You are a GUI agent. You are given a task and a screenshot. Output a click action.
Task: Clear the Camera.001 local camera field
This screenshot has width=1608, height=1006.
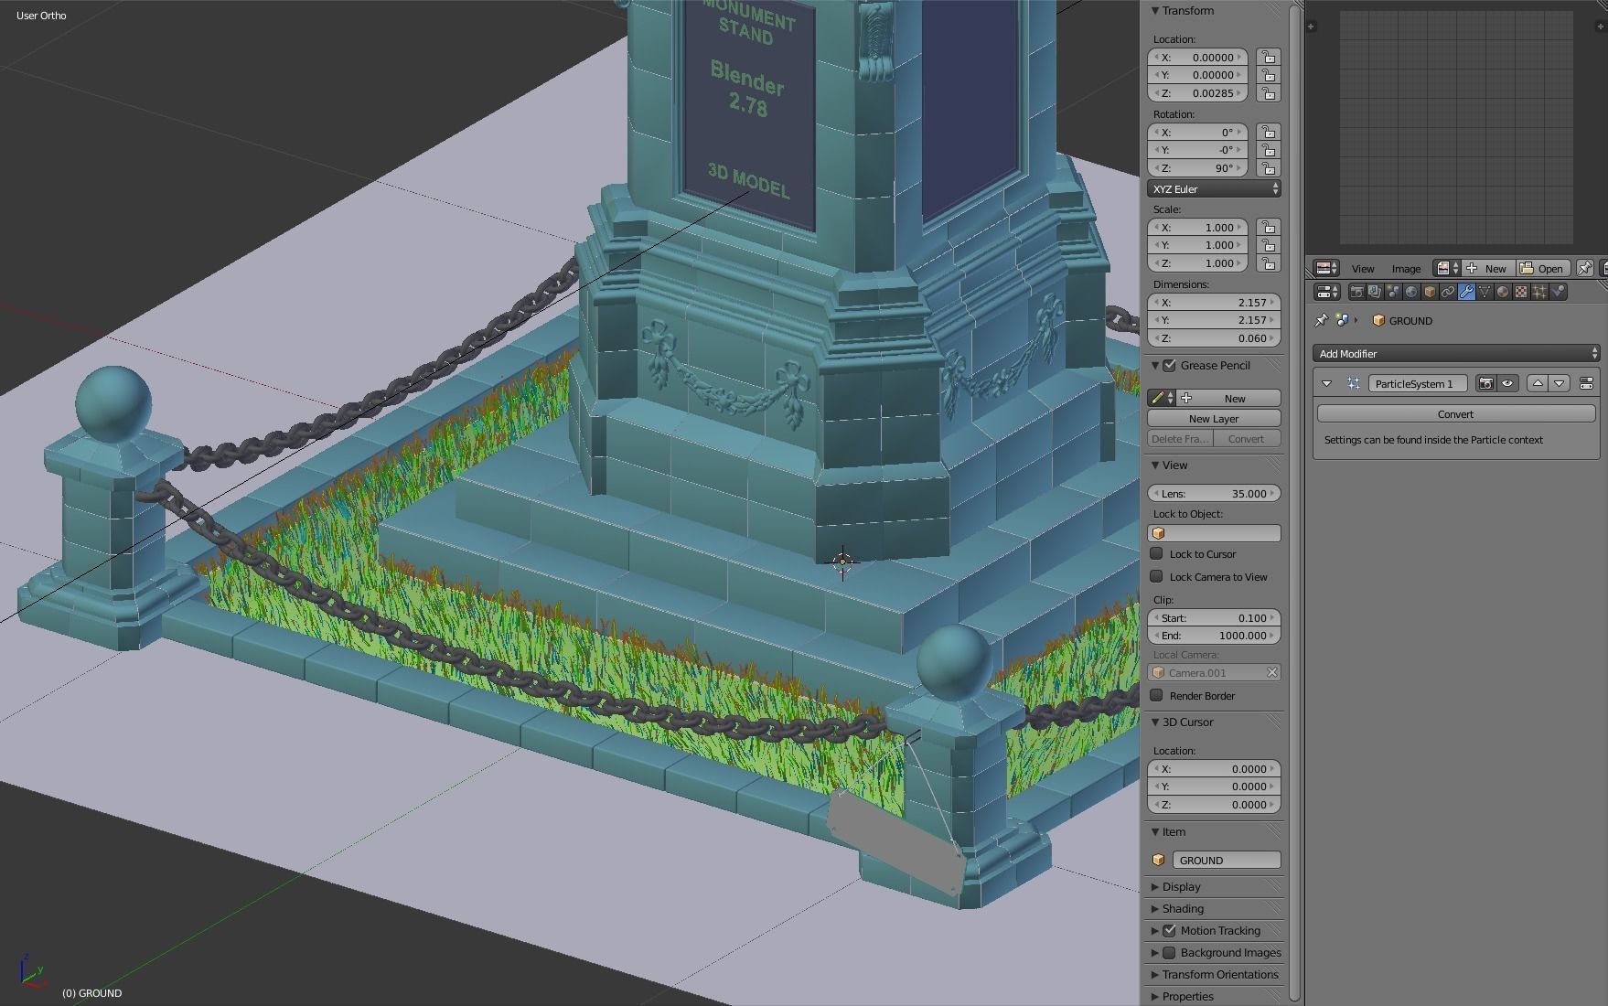(x=1271, y=672)
